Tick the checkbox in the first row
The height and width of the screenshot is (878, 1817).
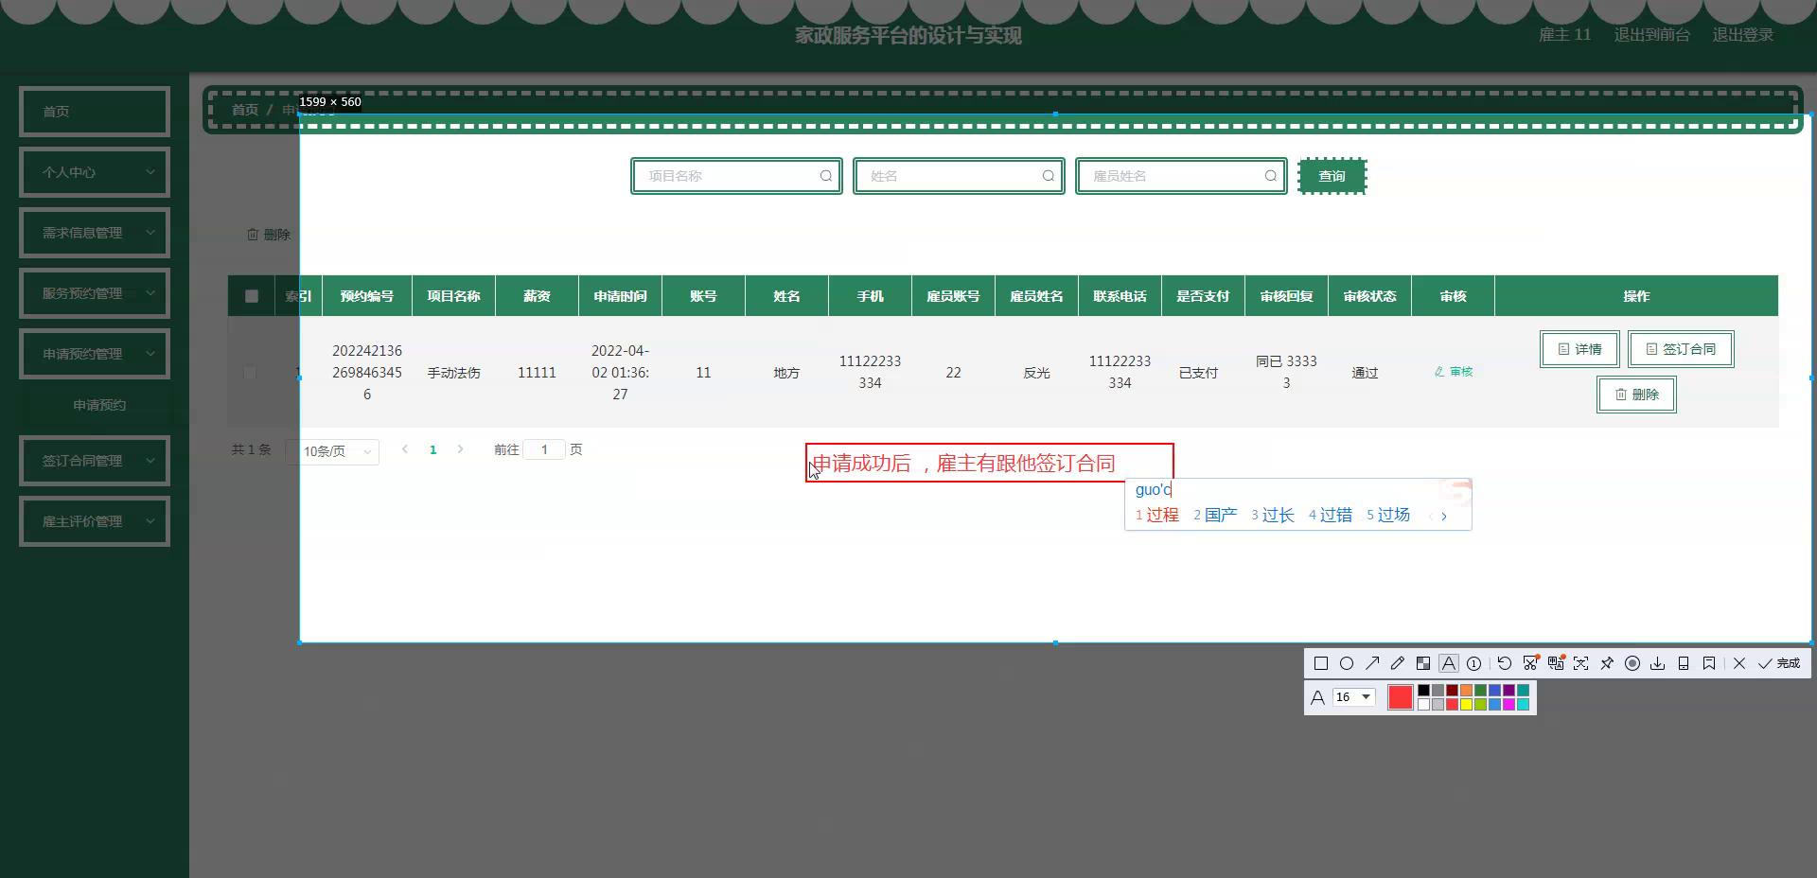pos(250,373)
